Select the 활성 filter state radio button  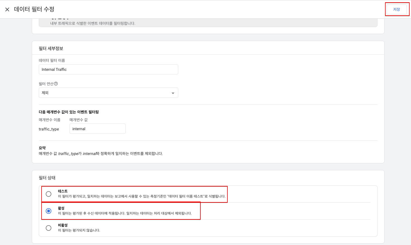tap(49, 211)
